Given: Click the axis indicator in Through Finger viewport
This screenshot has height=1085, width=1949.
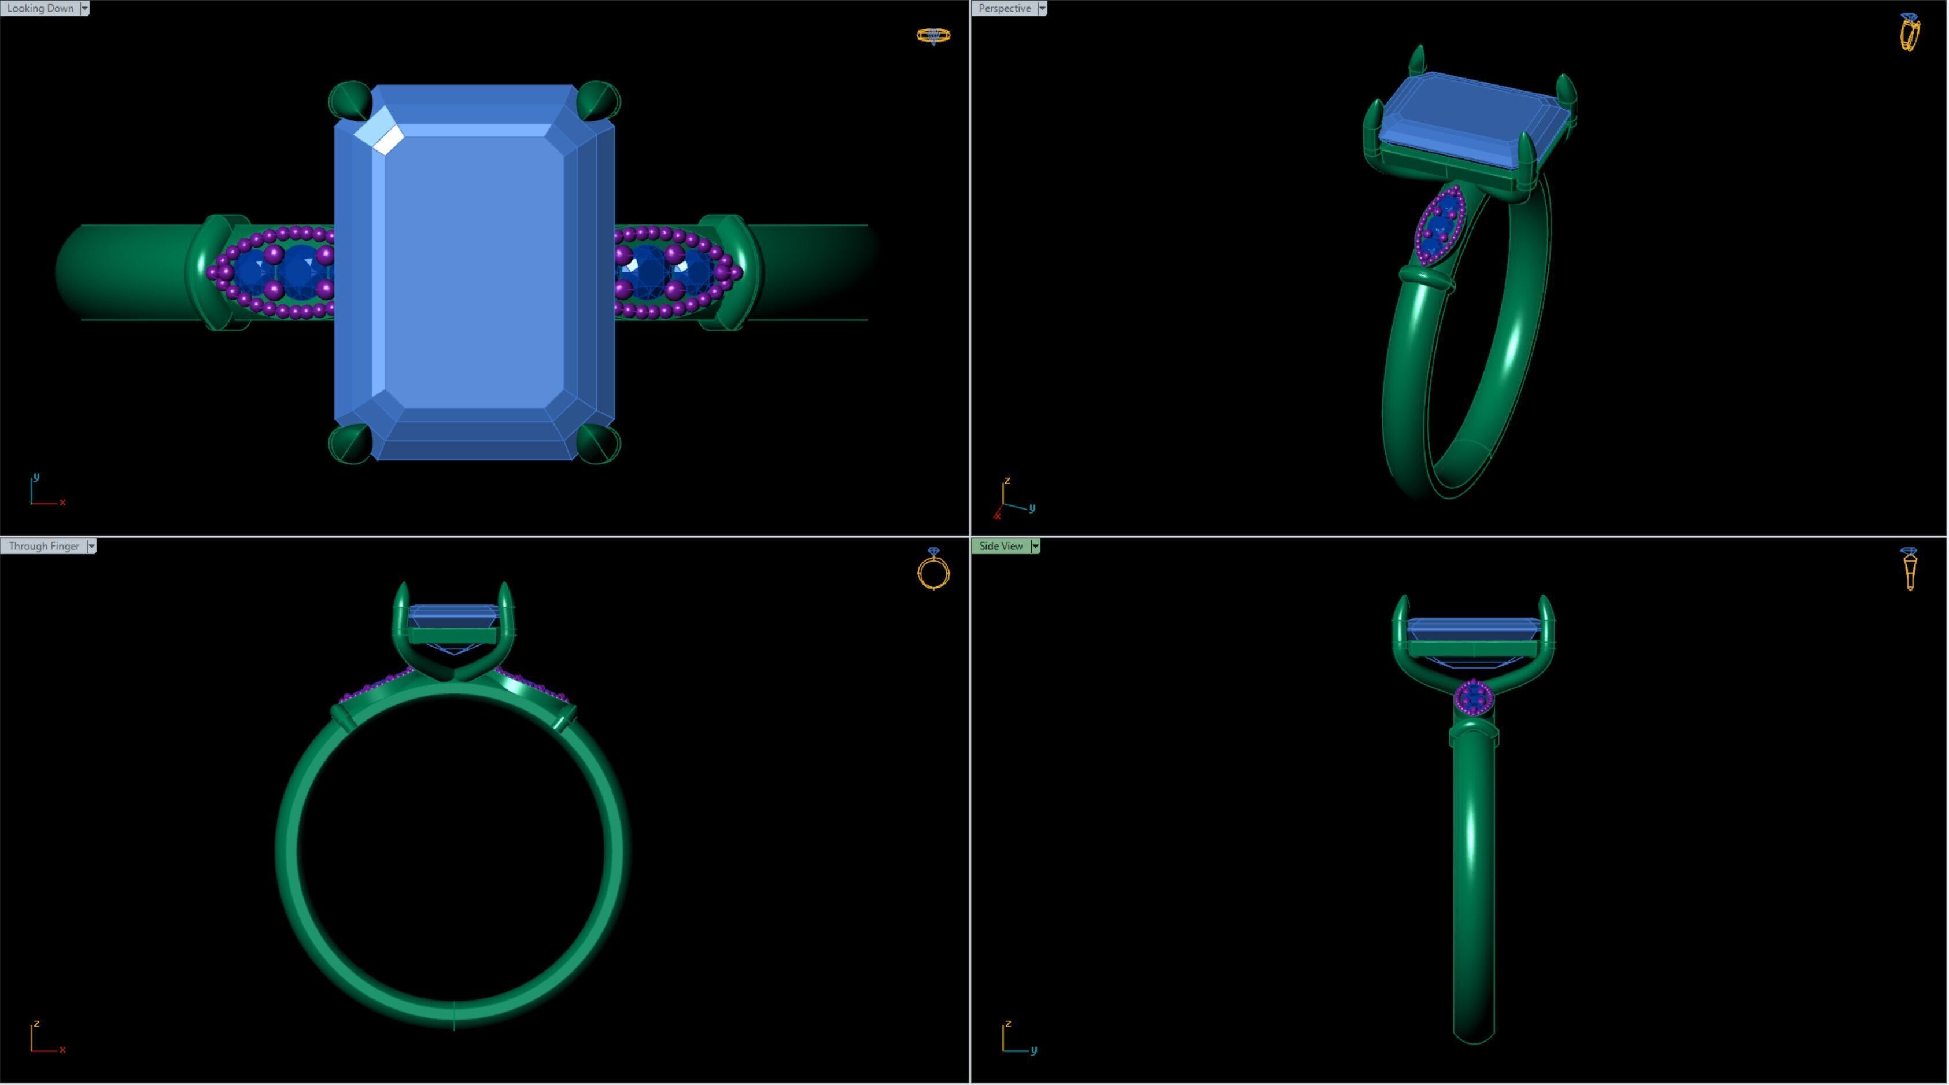Looking at the screenshot, I should (x=47, y=1038).
